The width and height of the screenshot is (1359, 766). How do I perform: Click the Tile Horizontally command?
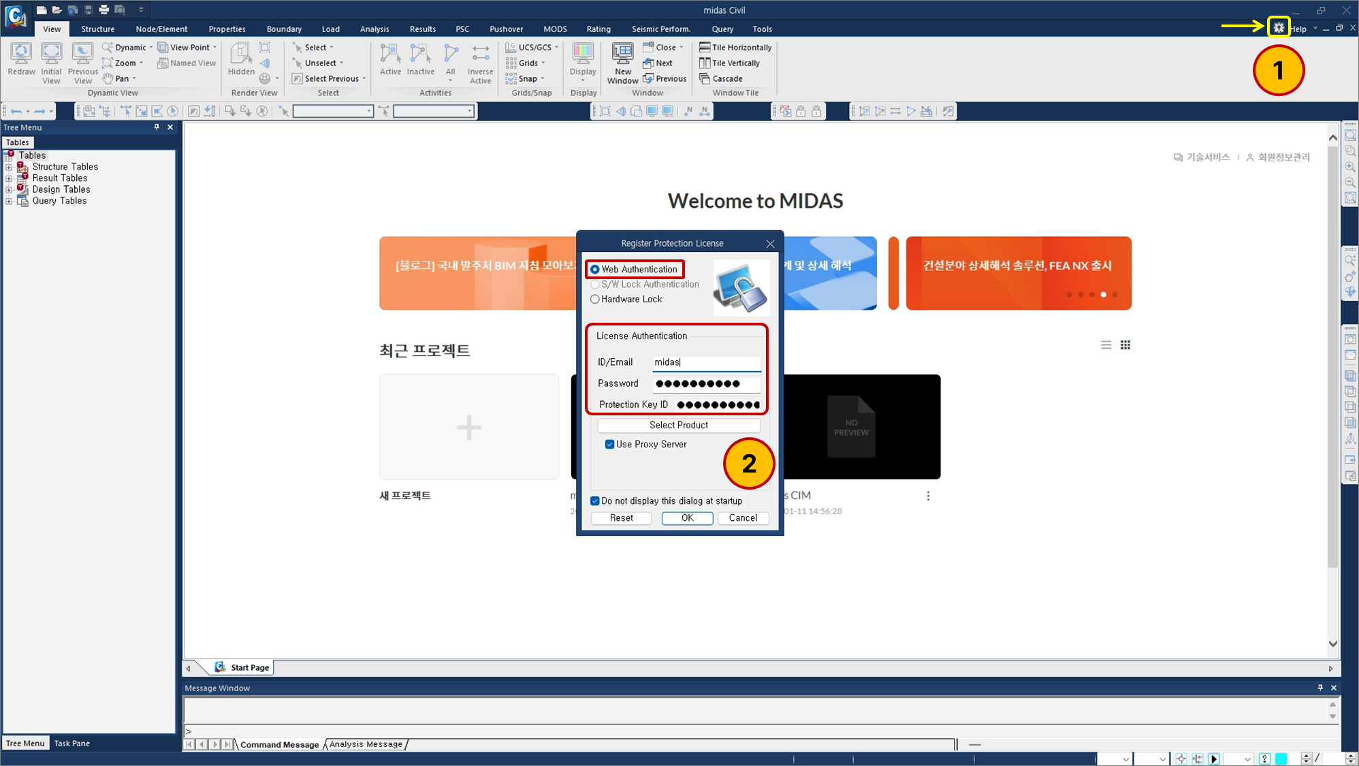coord(735,48)
